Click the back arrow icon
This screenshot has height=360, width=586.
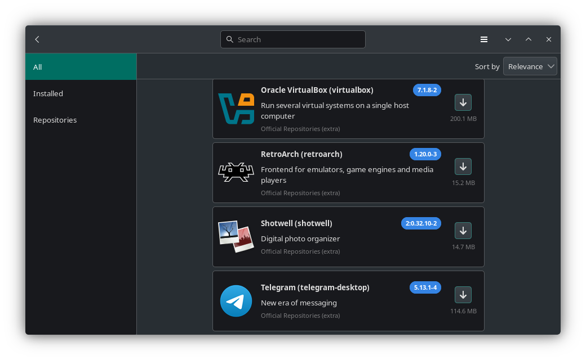pos(37,39)
